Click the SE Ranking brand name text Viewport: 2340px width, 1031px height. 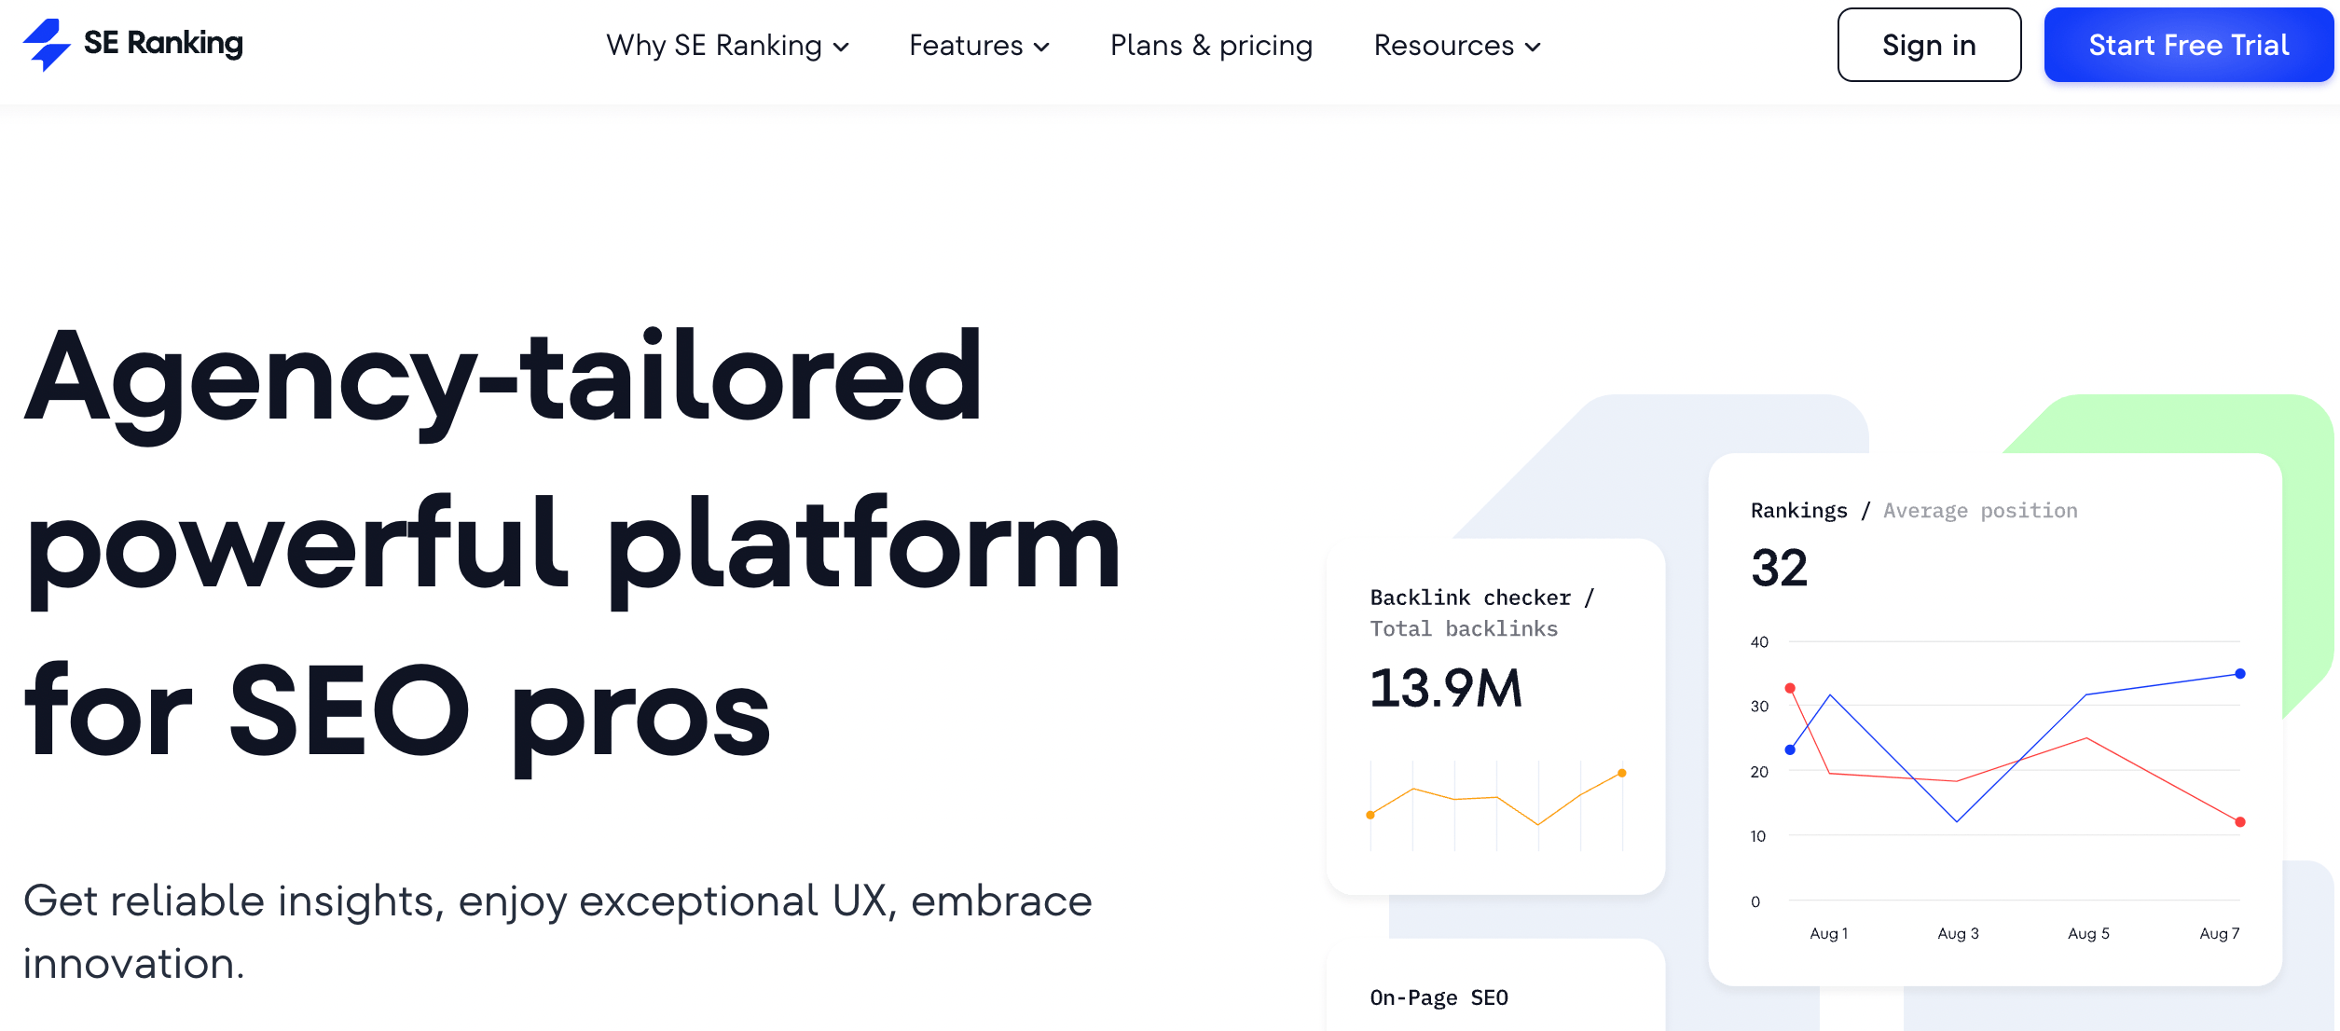pyautogui.click(x=163, y=43)
